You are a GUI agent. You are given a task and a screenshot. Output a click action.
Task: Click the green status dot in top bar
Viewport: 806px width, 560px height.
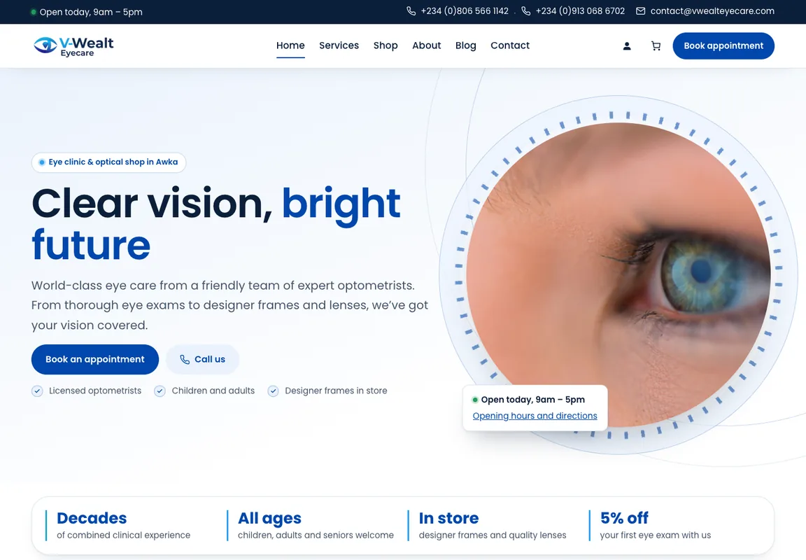33,11
